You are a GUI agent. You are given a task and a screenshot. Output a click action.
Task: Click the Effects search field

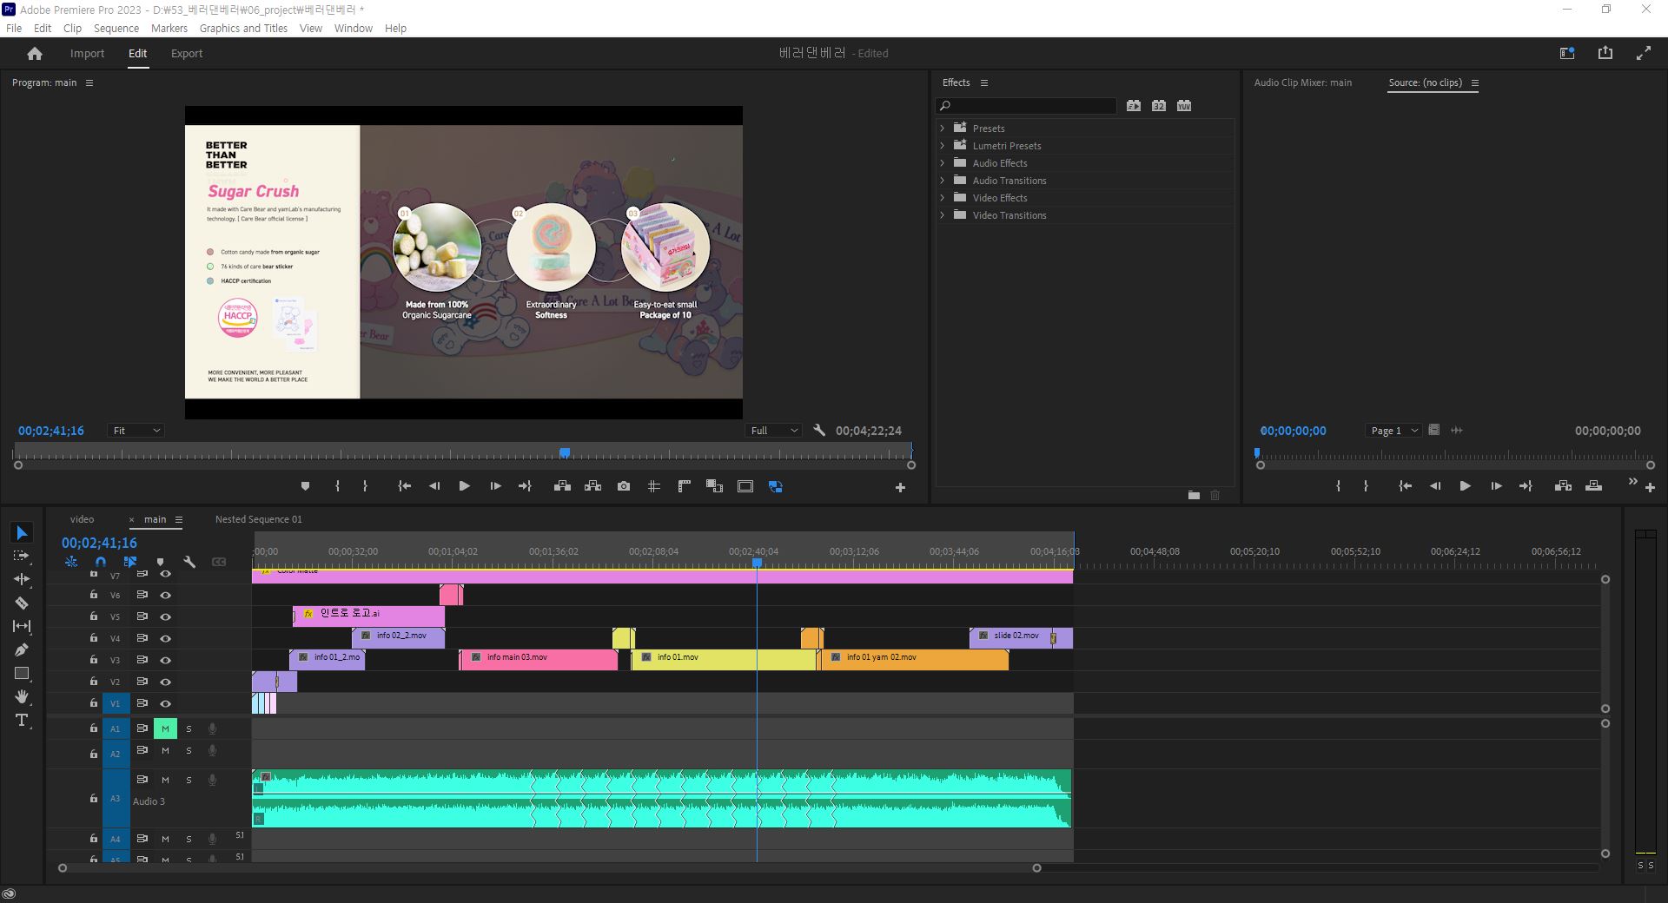1026,105
